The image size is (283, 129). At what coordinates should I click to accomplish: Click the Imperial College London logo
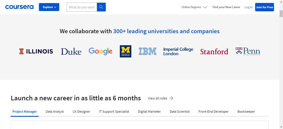point(178,51)
